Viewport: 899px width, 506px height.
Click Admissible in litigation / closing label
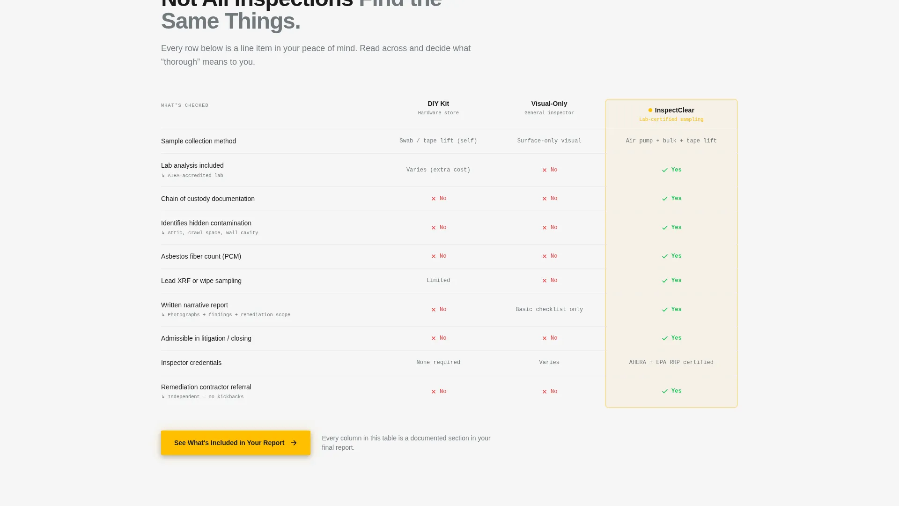(206, 338)
